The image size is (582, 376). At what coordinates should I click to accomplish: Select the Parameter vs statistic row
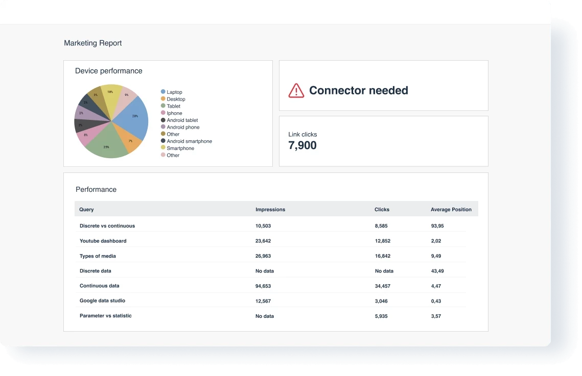(105, 316)
